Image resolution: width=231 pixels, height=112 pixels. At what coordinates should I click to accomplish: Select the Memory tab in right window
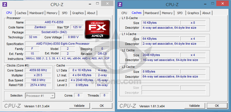coord(167,13)
